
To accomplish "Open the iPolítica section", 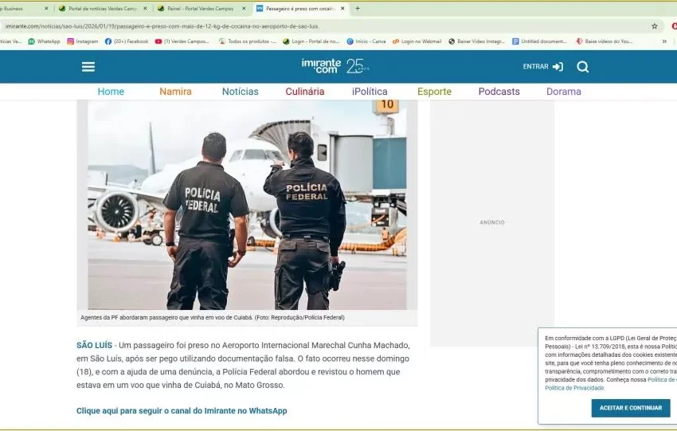I will click(x=370, y=92).
